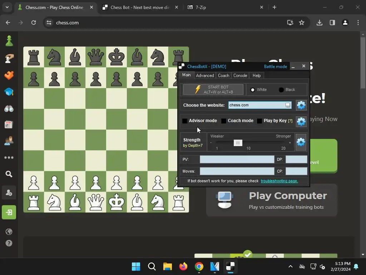Enable the Play by Key checkbox
The image size is (366, 275).
[x=259, y=121]
